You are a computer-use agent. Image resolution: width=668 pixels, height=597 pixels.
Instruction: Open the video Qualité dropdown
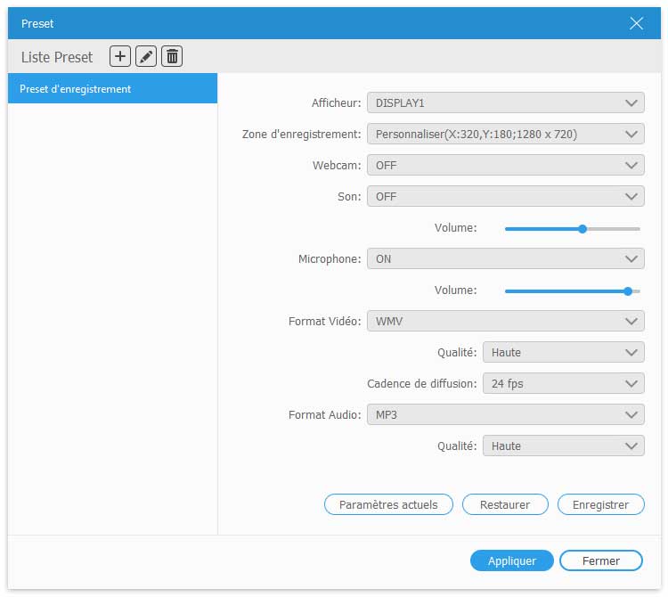563,352
